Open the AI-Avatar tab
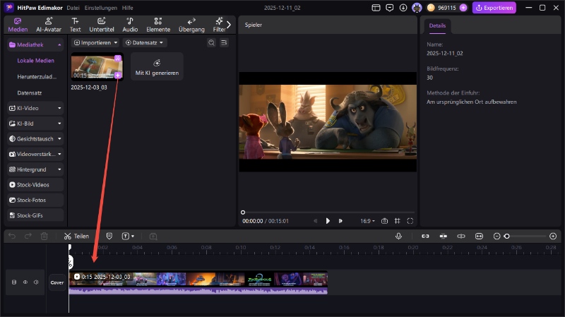565x317 pixels. pos(49,25)
